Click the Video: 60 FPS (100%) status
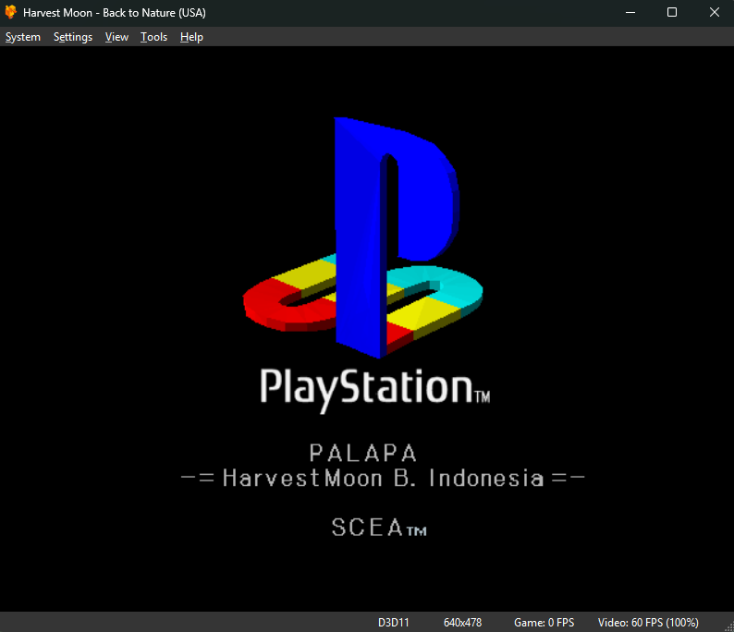The image size is (734, 632). (x=648, y=623)
